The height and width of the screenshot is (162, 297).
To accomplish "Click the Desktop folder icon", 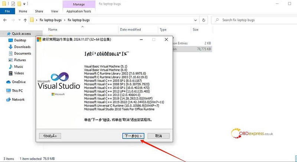I will tap(11, 40).
